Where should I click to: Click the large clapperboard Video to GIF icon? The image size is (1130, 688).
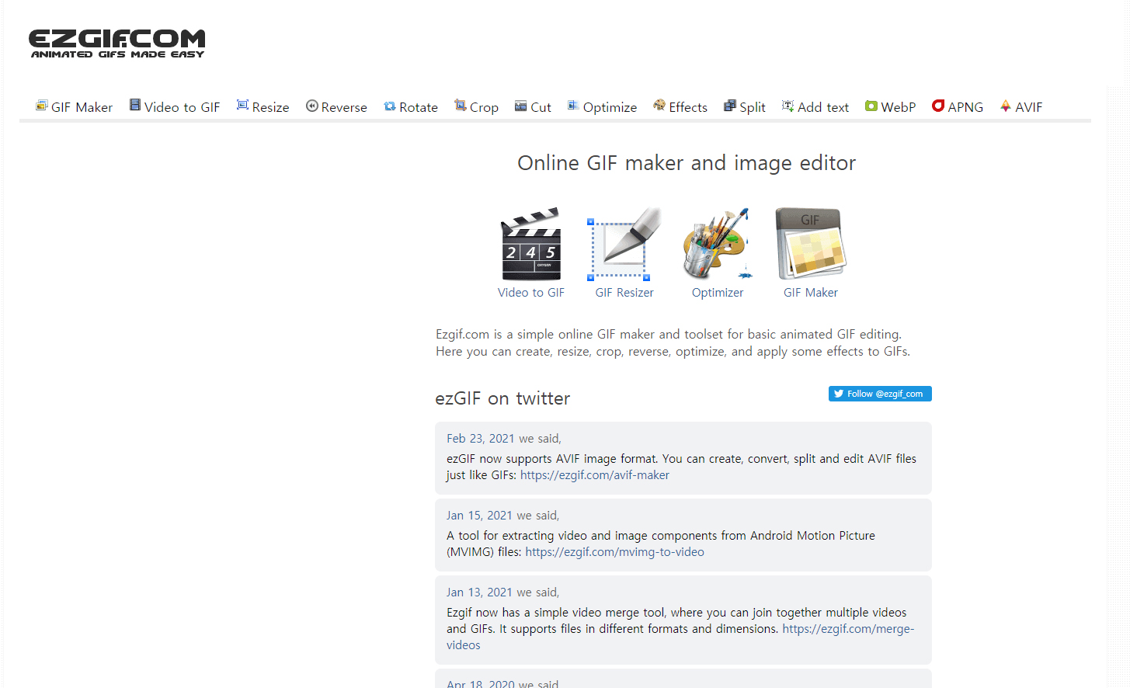click(x=531, y=244)
